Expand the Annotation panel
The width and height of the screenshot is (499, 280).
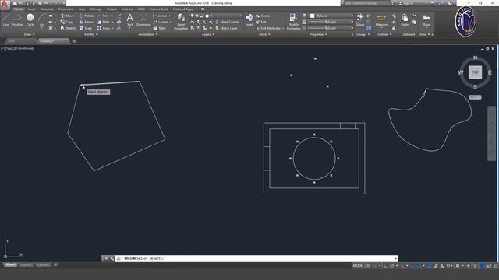pos(148,34)
